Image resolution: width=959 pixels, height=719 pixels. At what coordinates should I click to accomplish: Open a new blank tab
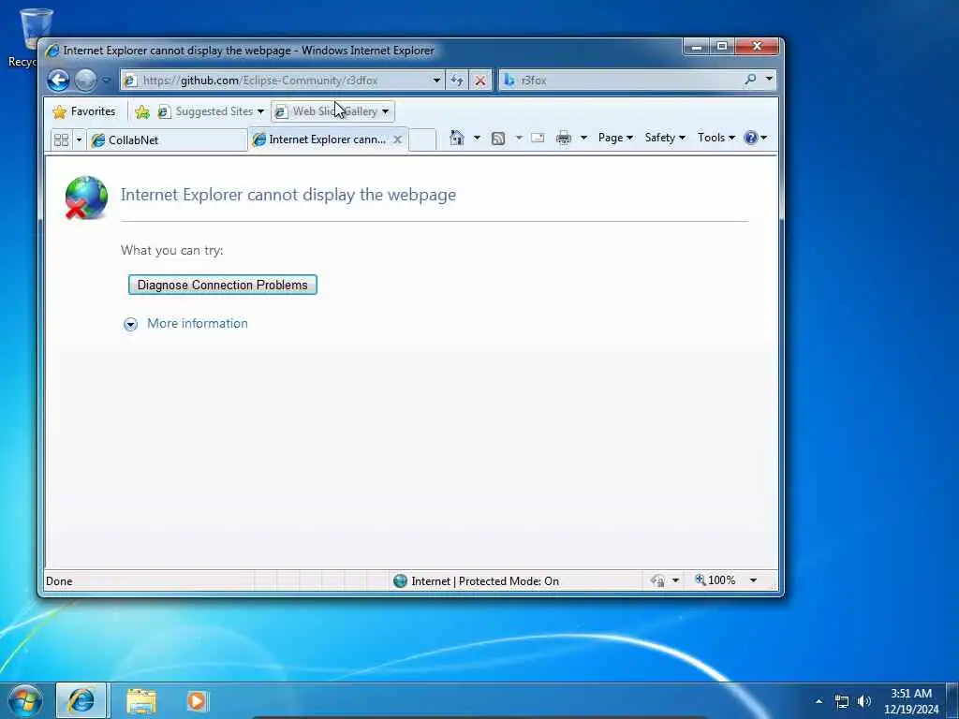pos(422,139)
